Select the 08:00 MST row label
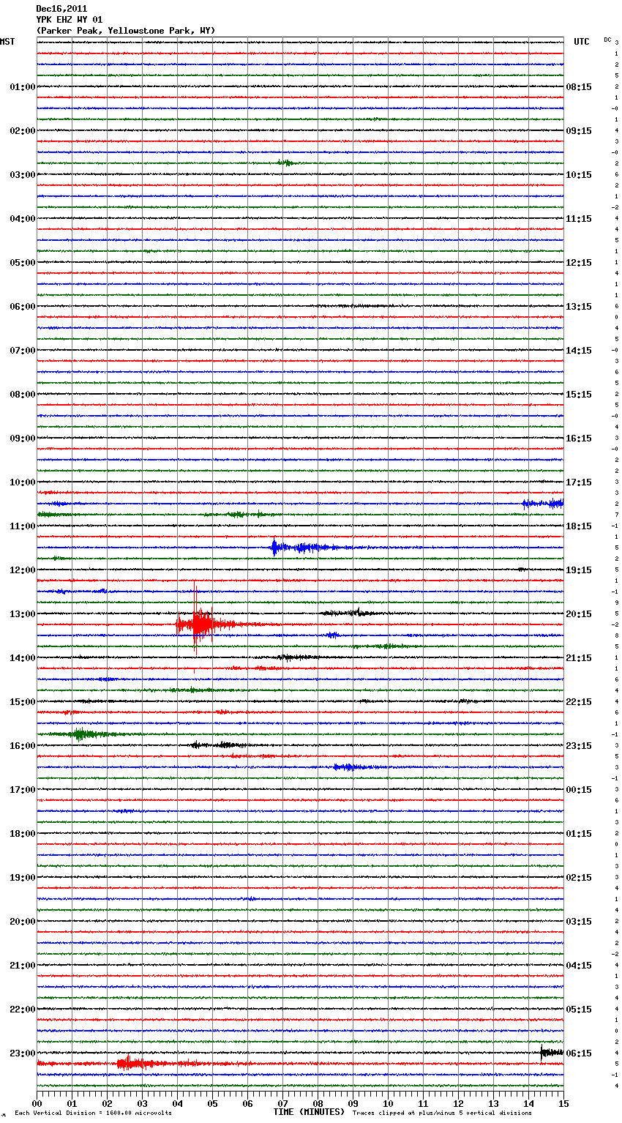 pos(23,395)
